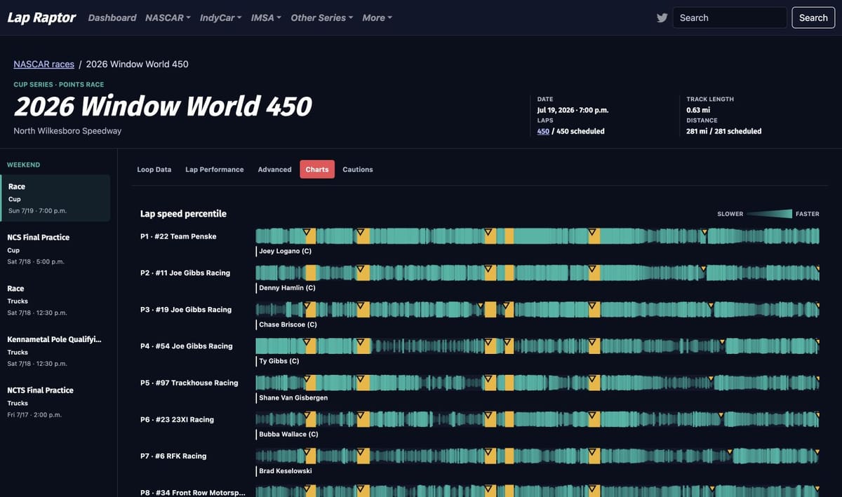The width and height of the screenshot is (842, 497).
Task: Click the 2026 Window World 450 title
Action: point(163,107)
